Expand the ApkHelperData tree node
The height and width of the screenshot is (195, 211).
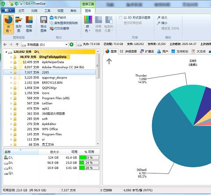tap(11, 62)
